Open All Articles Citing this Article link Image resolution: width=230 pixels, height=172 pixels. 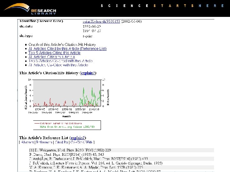click(52, 57)
